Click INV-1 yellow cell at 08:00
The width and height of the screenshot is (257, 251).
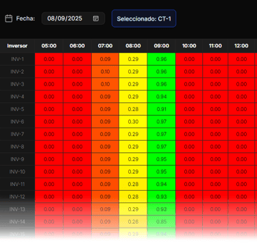point(133,59)
